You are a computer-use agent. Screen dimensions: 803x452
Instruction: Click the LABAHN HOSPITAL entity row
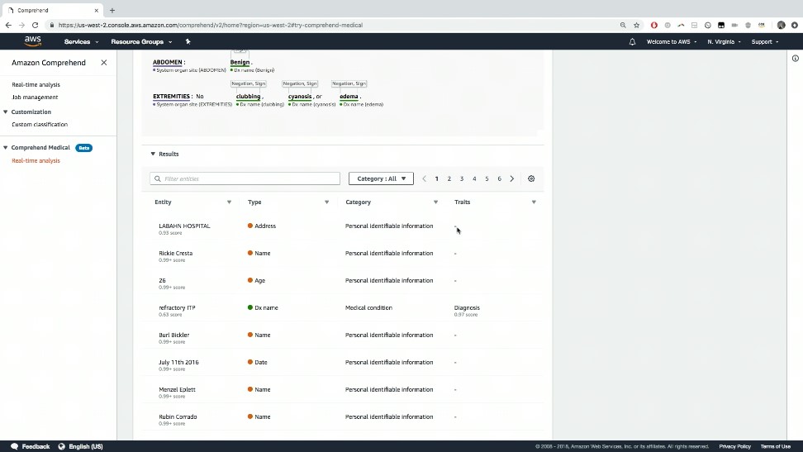click(343, 229)
